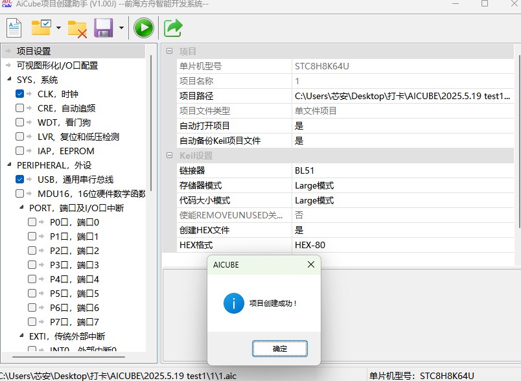521x381 pixels.
Task: Check the P6口 端口6 checkbox
Action: coord(32,308)
